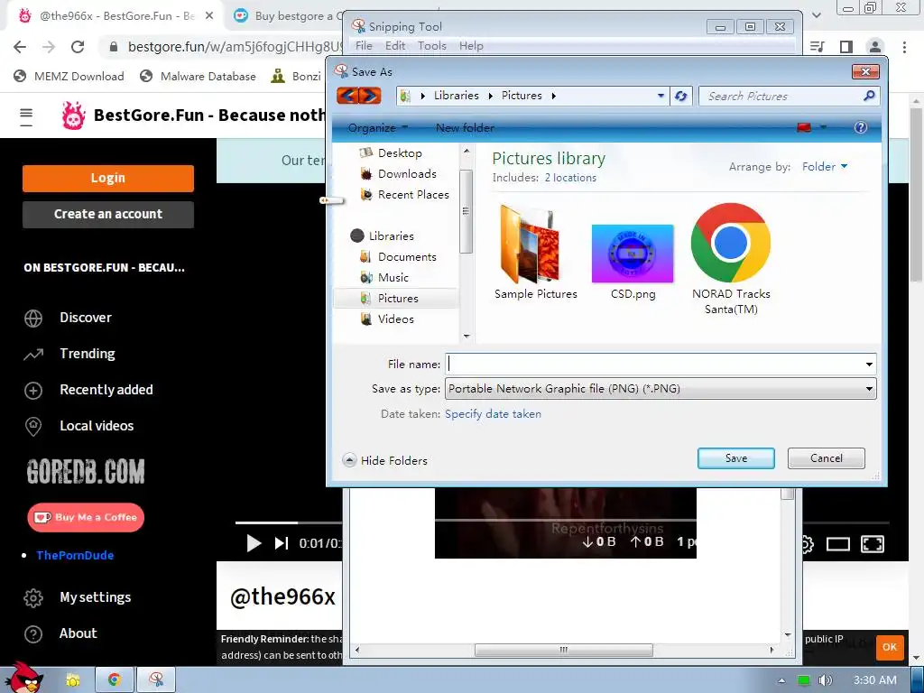Click Chrome's back navigation arrow
This screenshot has height=693, width=924.
coord(20,47)
